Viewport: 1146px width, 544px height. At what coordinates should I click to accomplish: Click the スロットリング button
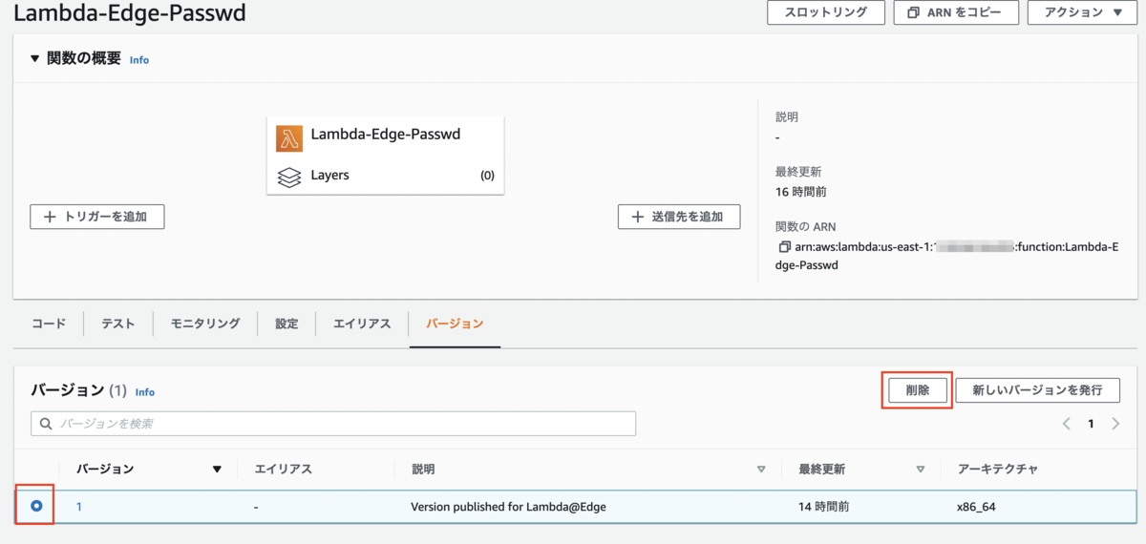click(x=826, y=12)
